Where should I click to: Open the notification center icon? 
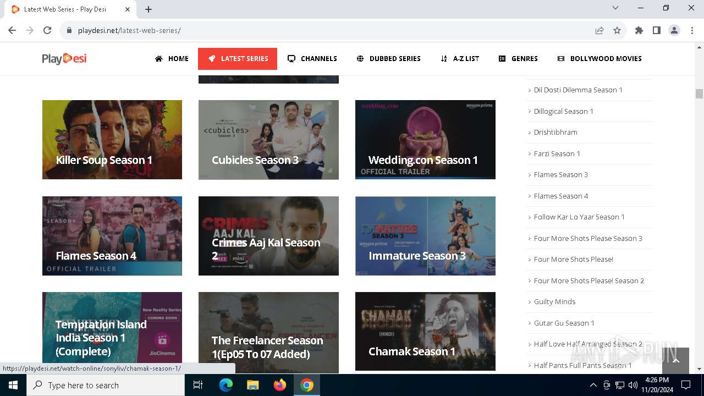pos(686,385)
